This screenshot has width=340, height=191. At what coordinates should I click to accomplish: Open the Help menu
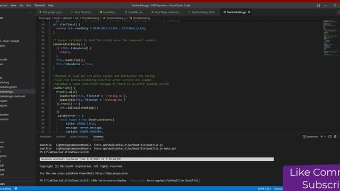click(51, 5)
